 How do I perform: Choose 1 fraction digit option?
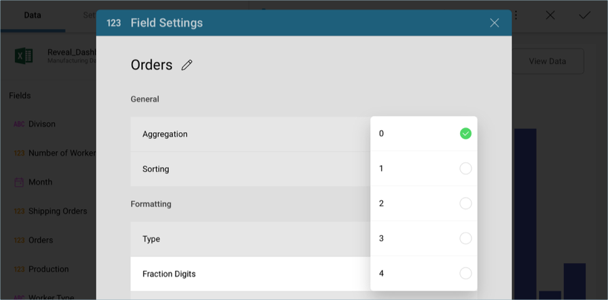click(465, 169)
